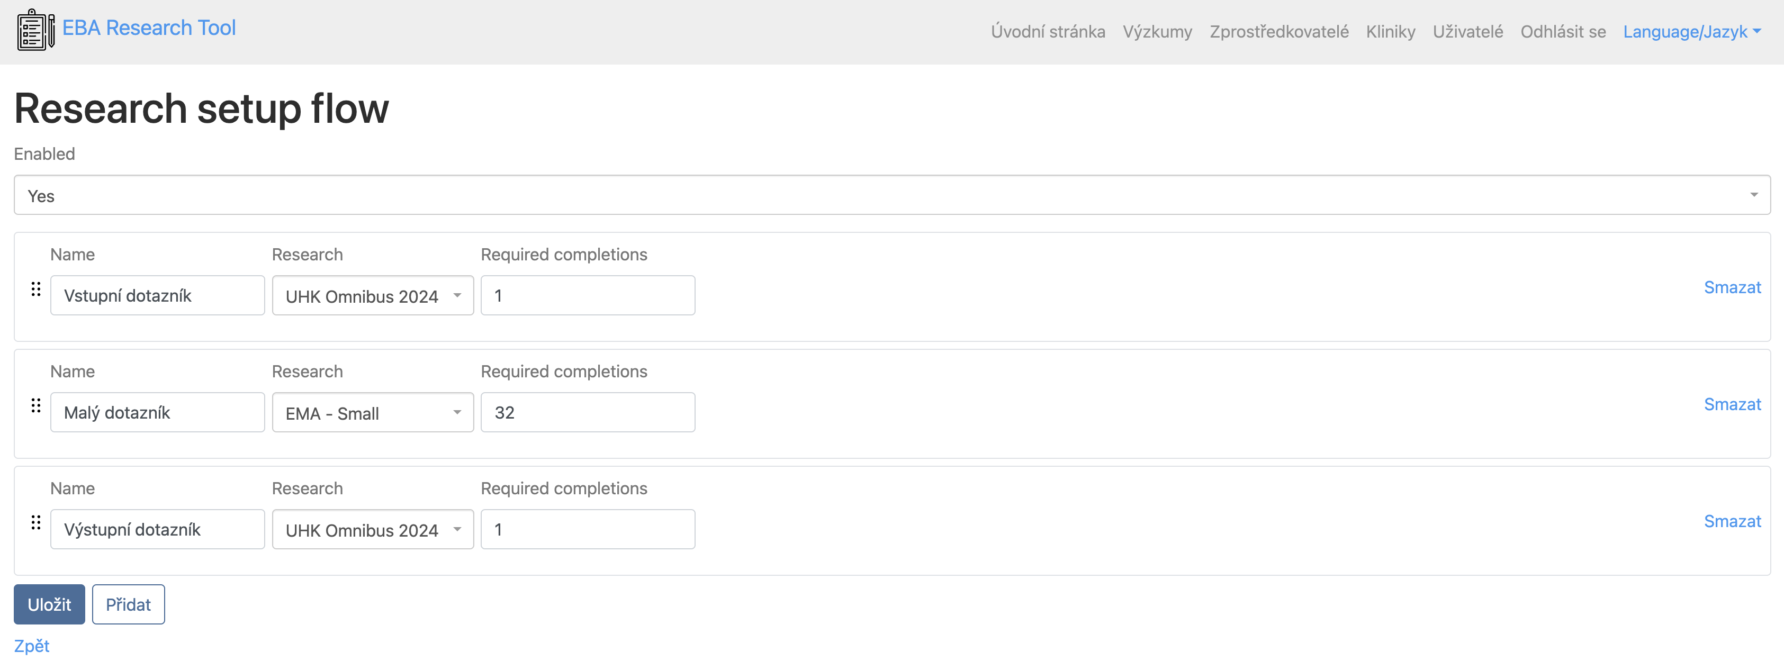Viewport: 1784px width, 670px height.
Task: Click Odhlásit se to log out
Action: 1562,32
